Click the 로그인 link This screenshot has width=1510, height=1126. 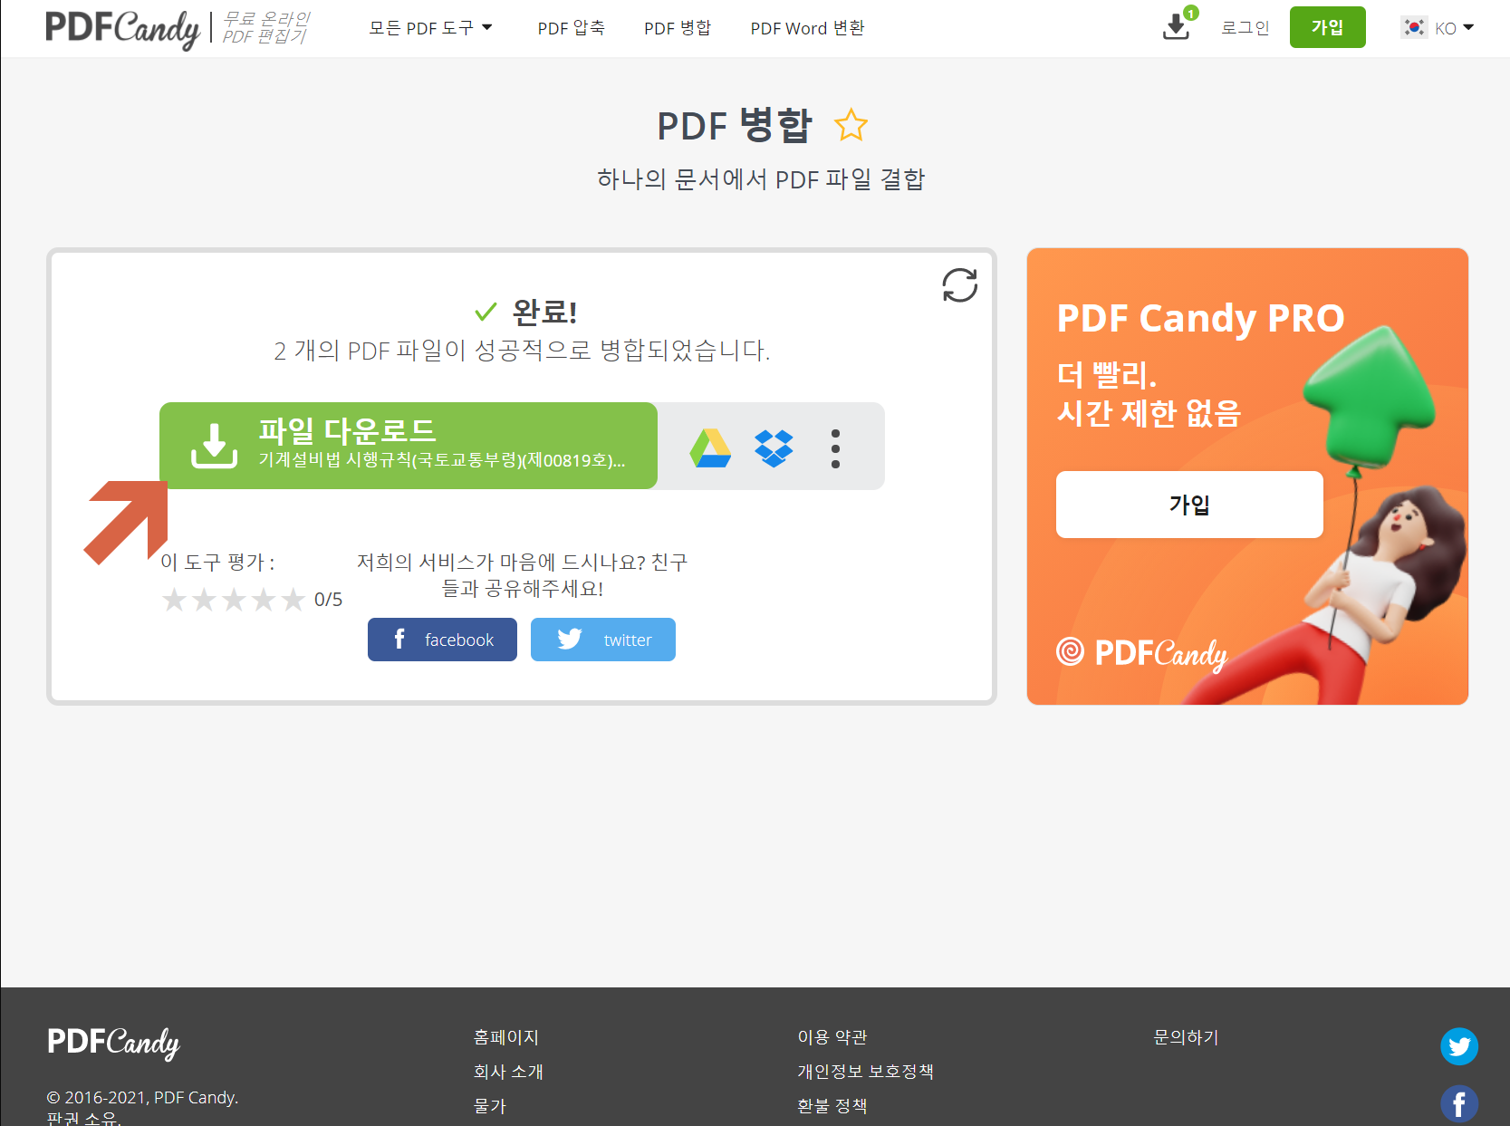tap(1245, 27)
